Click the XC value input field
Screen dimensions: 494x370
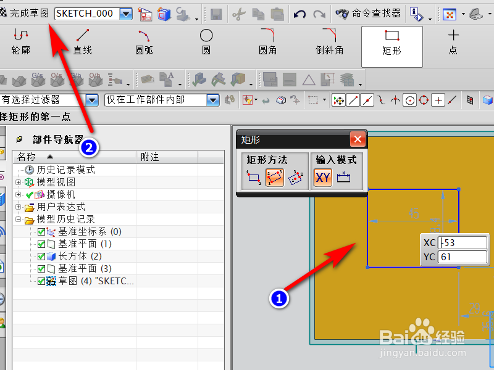(x=463, y=242)
